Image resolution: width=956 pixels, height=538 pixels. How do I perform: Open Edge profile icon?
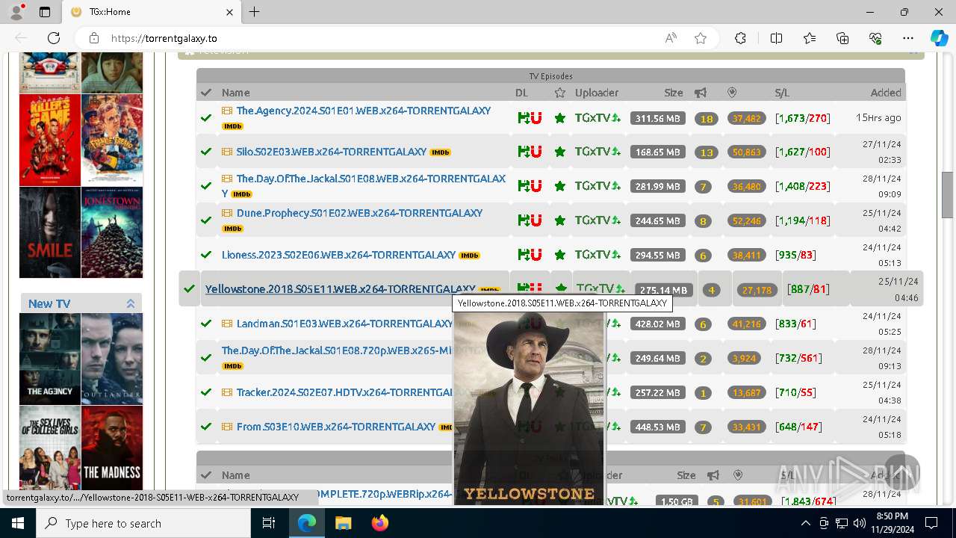pos(16,12)
